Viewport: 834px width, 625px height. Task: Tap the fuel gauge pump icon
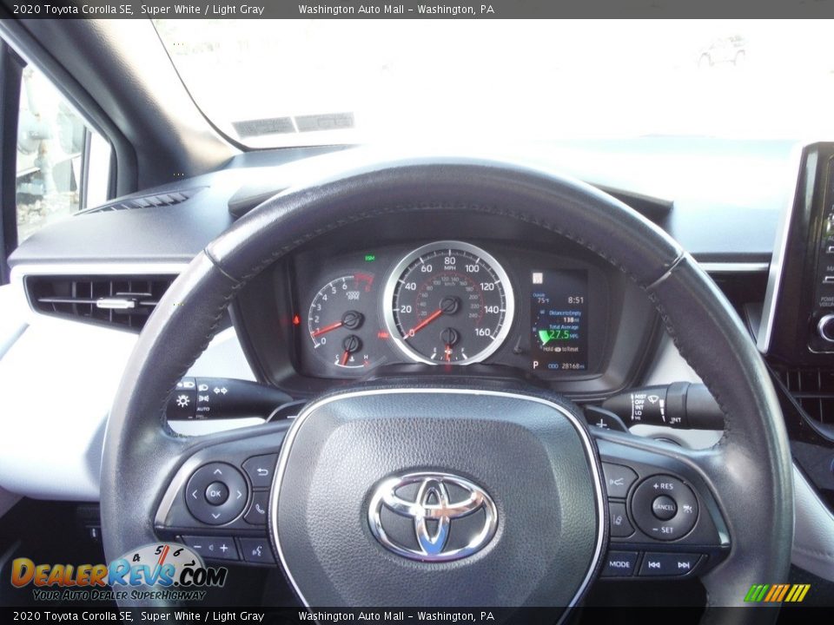click(x=448, y=352)
